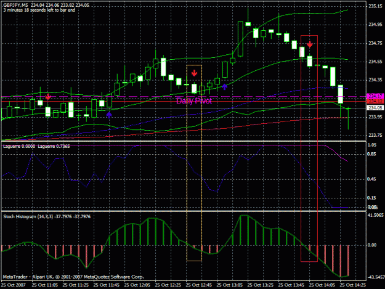Click the '25 Oct 2007' time axis label
The width and height of the screenshot is (385, 289).
click(14, 285)
